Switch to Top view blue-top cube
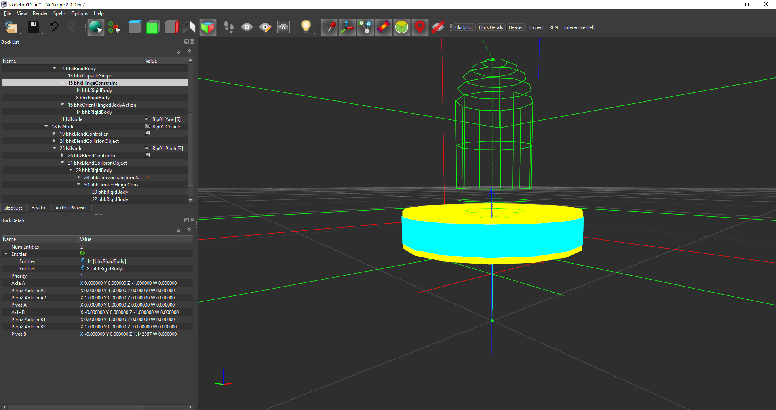The width and height of the screenshot is (776, 410). pos(135,27)
